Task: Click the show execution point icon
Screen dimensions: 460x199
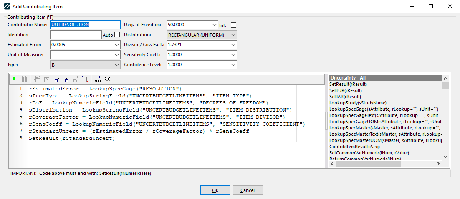Action: coord(37,79)
